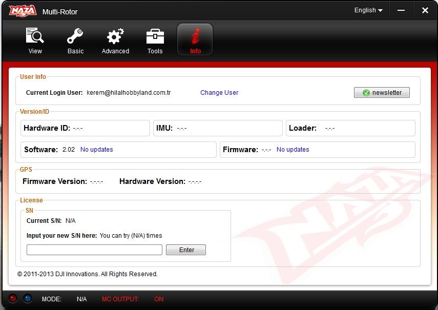This screenshot has width=438, height=310.
Task: Click the Multi-Rotor title text
Action: point(60,12)
